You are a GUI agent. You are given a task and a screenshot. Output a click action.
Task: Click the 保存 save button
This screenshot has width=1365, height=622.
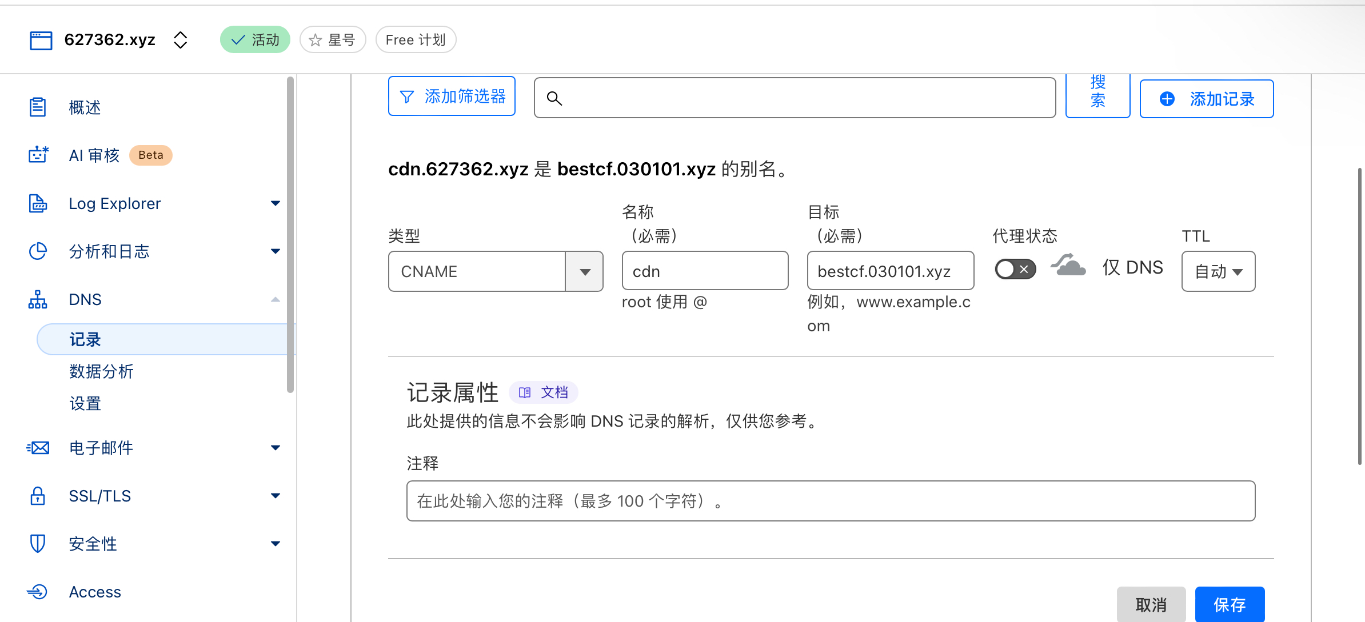coord(1230,604)
